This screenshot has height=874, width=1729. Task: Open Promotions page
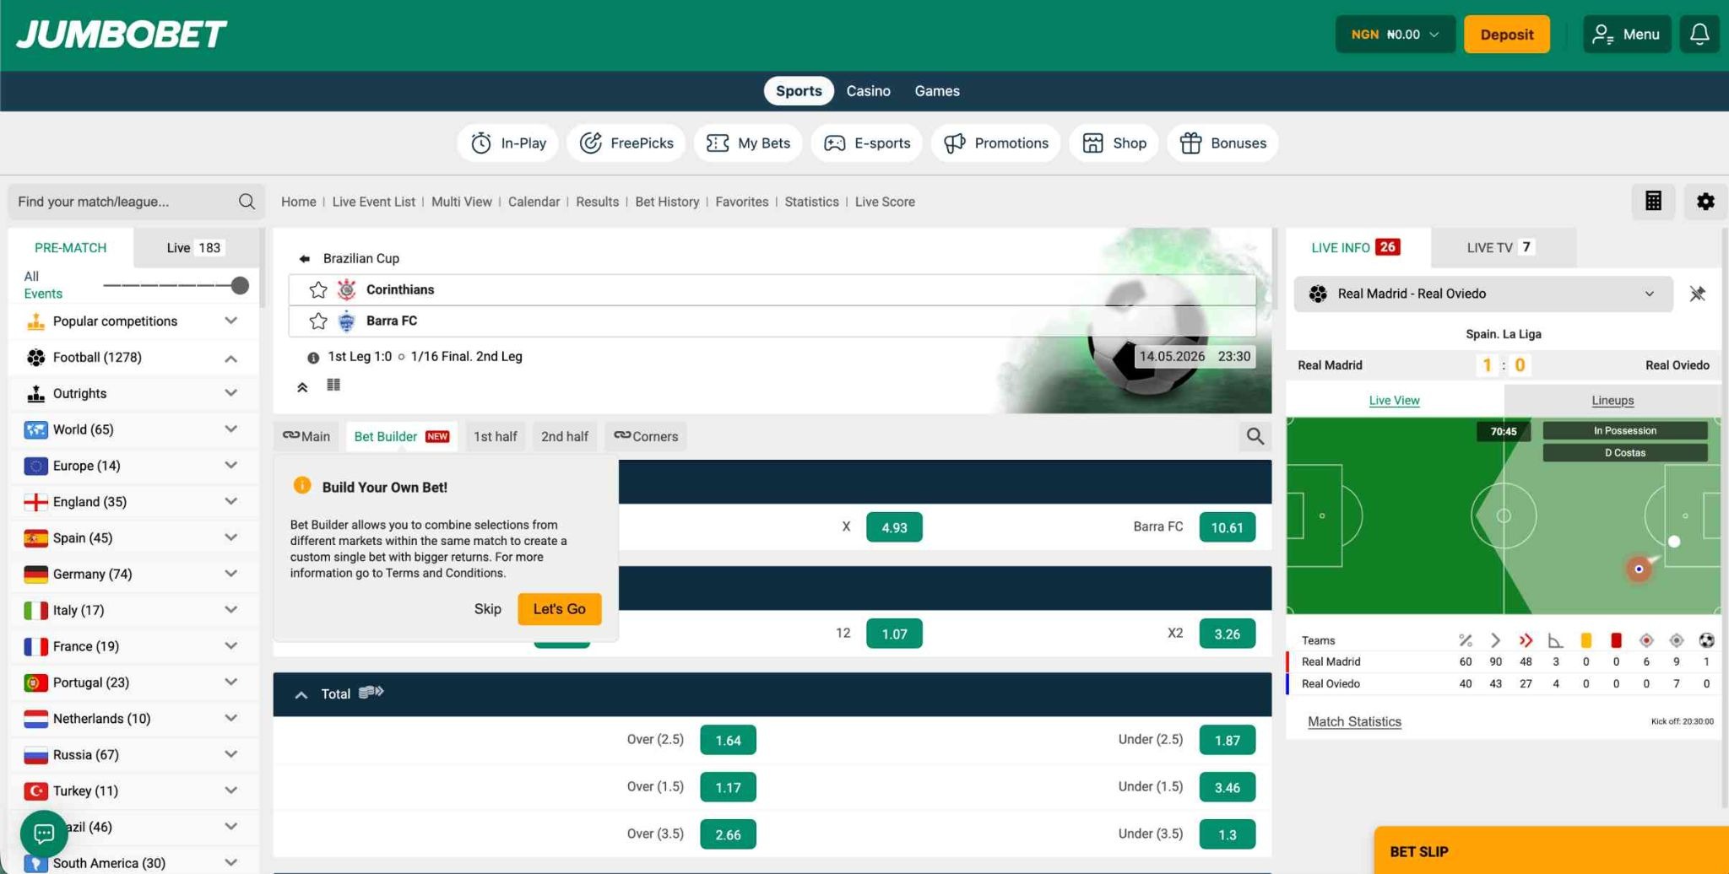click(995, 143)
